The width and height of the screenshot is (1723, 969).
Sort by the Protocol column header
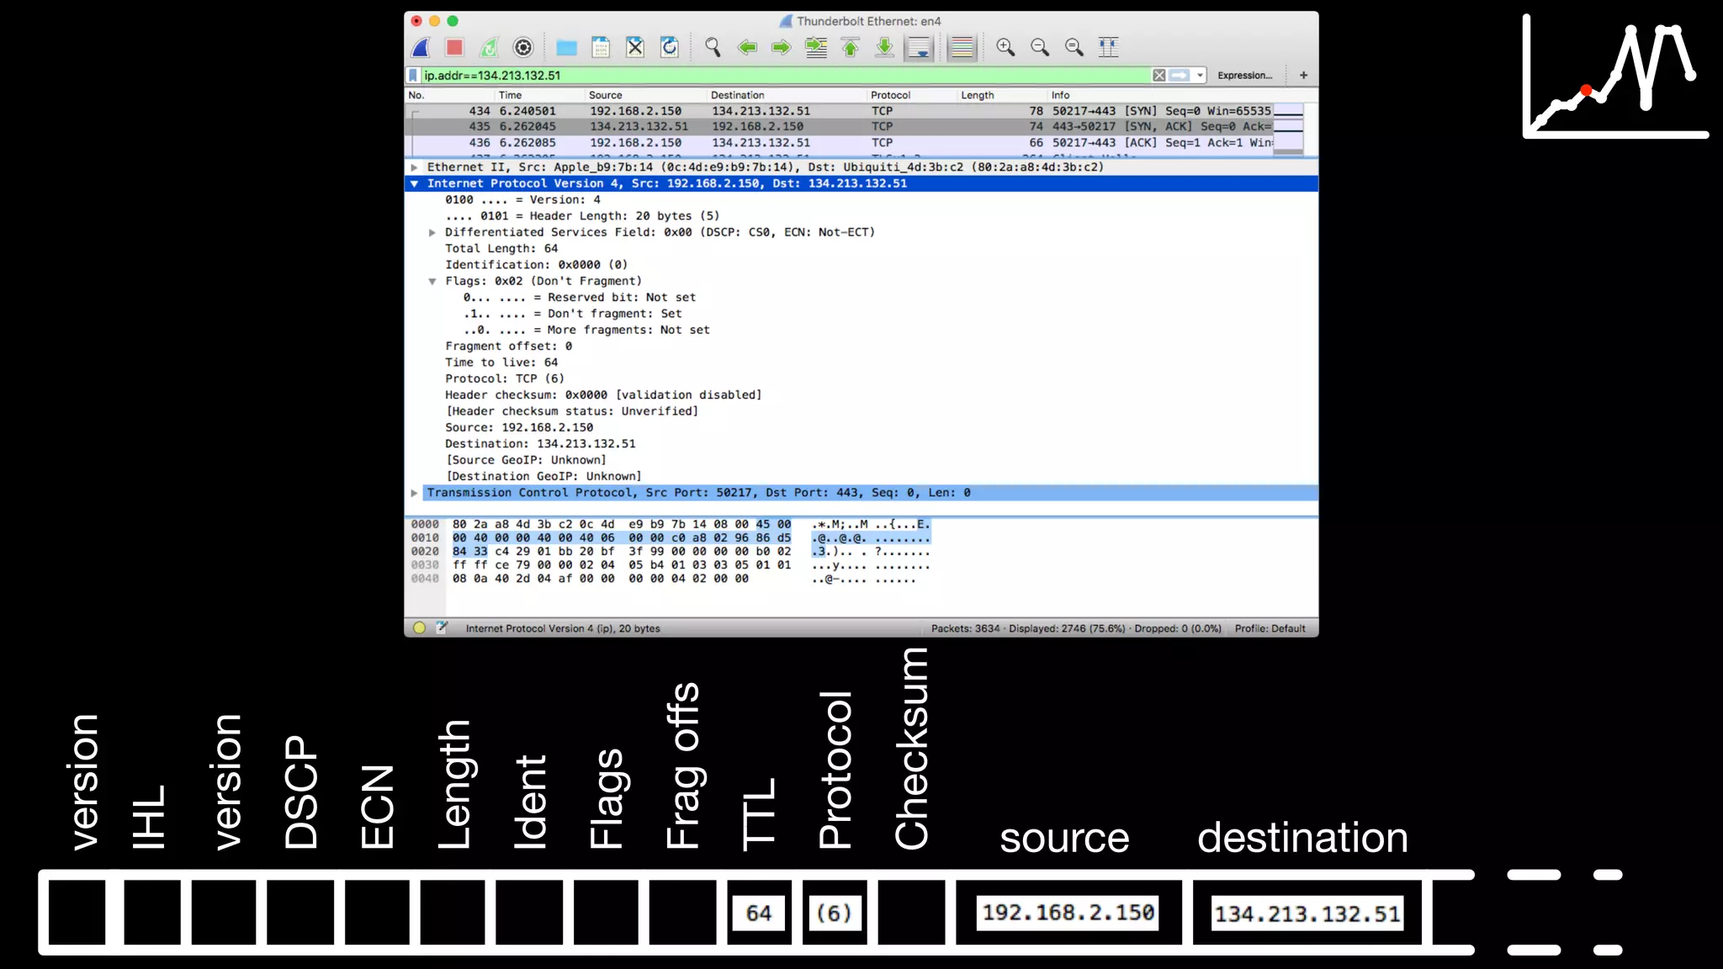912,95
